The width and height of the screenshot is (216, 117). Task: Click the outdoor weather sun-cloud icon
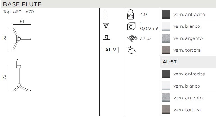[132, 50]
